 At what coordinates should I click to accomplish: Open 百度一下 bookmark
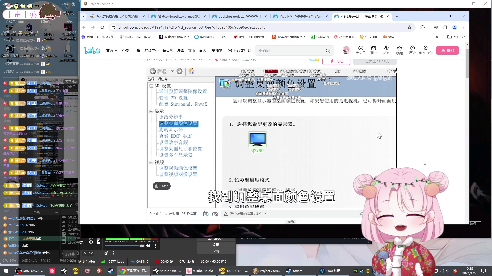(x=98, y=37)
